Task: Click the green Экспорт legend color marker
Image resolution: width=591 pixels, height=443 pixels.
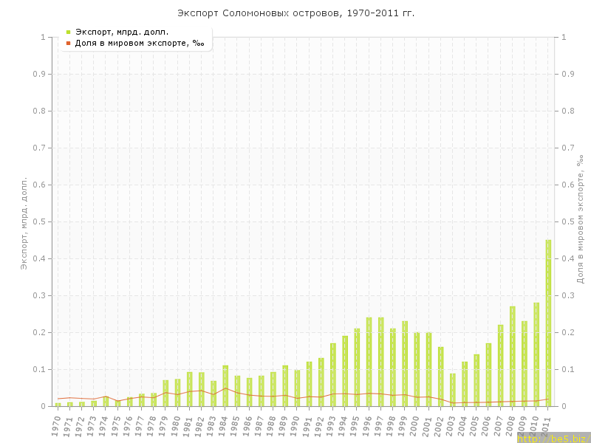Action: [69, 32]
